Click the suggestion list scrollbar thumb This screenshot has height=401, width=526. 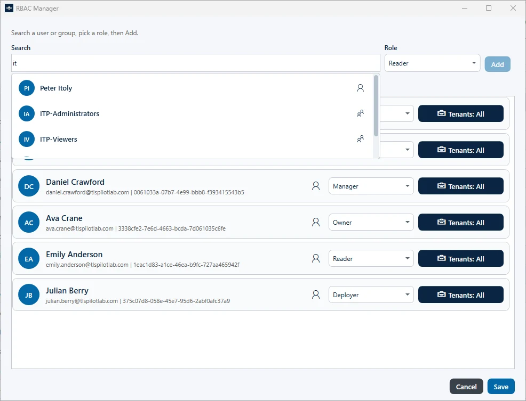tap(376, 105)
